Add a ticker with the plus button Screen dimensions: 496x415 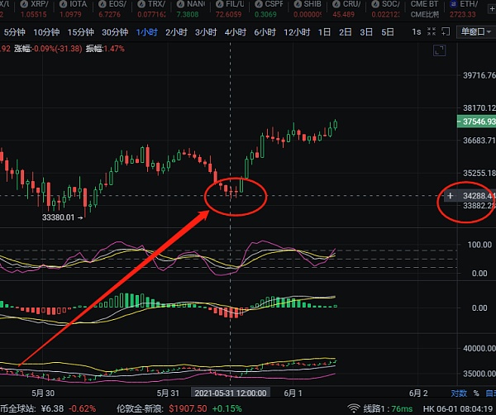(492, 9)
